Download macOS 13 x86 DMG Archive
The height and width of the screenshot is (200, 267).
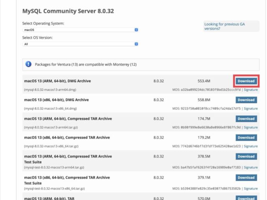(246, 100)
